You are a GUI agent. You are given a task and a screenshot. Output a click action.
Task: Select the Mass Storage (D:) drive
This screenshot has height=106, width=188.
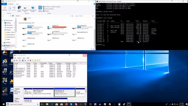point(82,27)
